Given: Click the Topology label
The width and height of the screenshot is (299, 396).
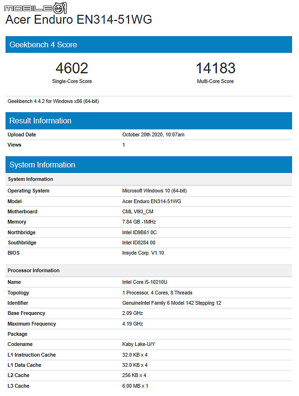Looking at the screenshot, I should [18, 293].
